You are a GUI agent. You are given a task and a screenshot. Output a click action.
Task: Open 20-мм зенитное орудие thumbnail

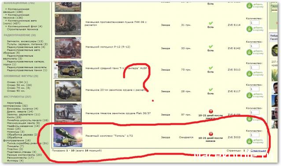pyautogui.click(x=68, y=91)
